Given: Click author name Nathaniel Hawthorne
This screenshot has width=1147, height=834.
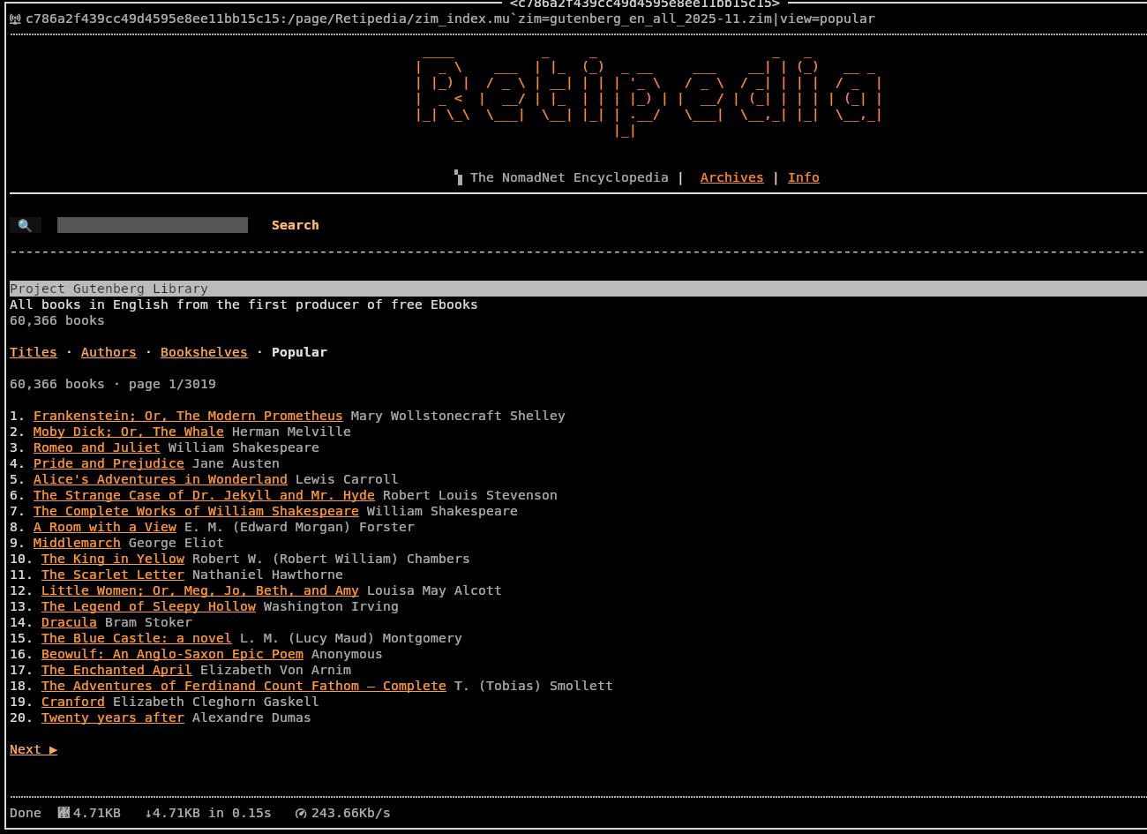Looking at the screenshot, I should coord(267,575).
